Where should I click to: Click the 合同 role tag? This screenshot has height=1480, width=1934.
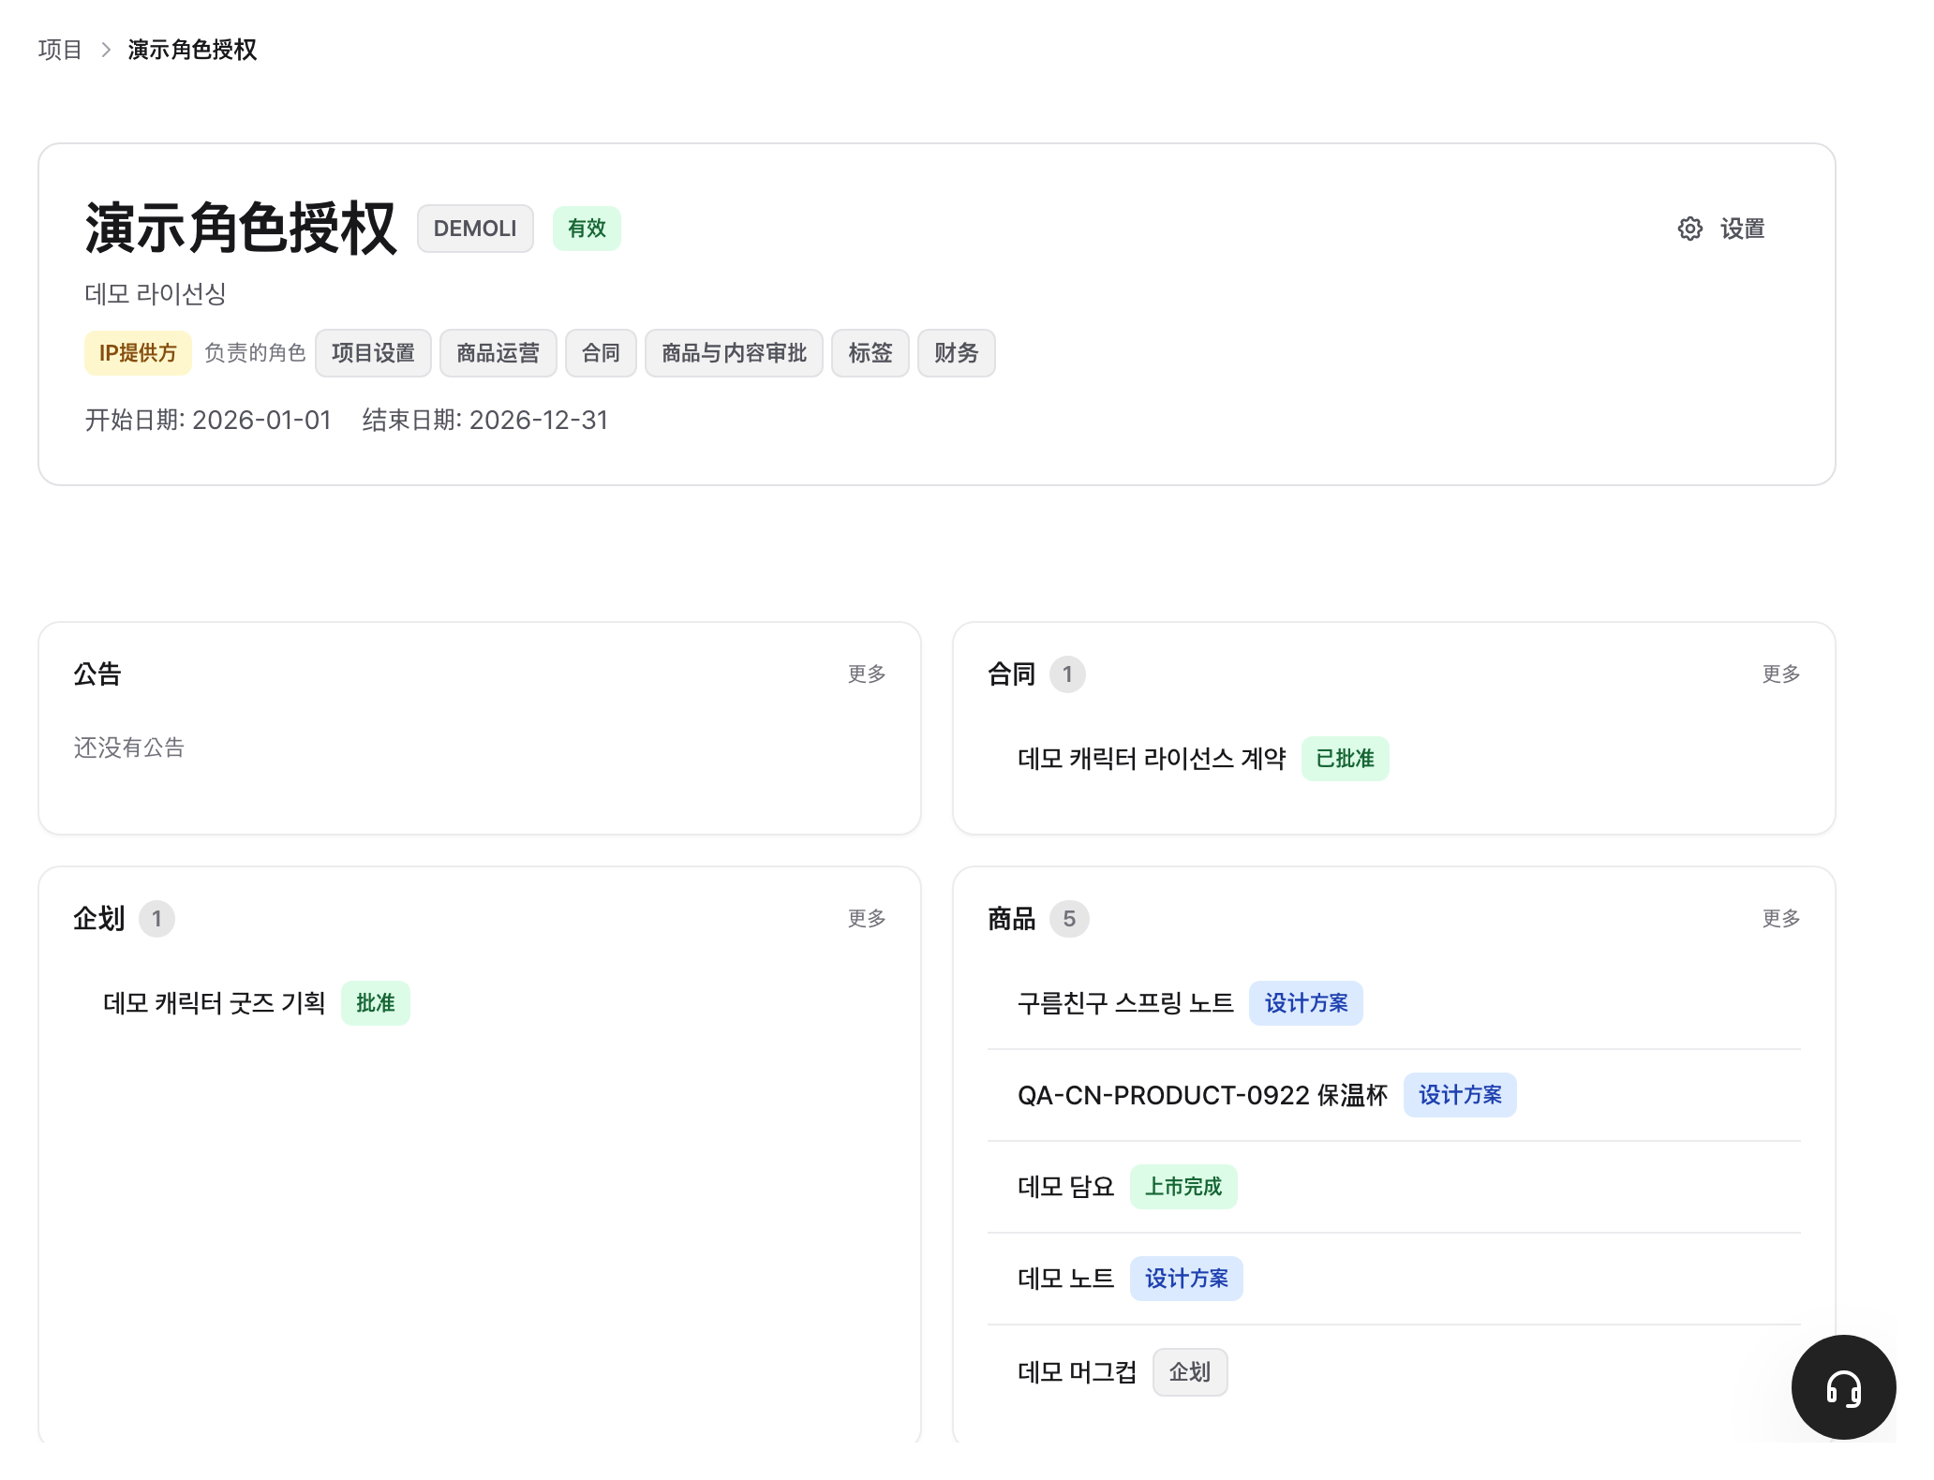(x=601, y=353)
